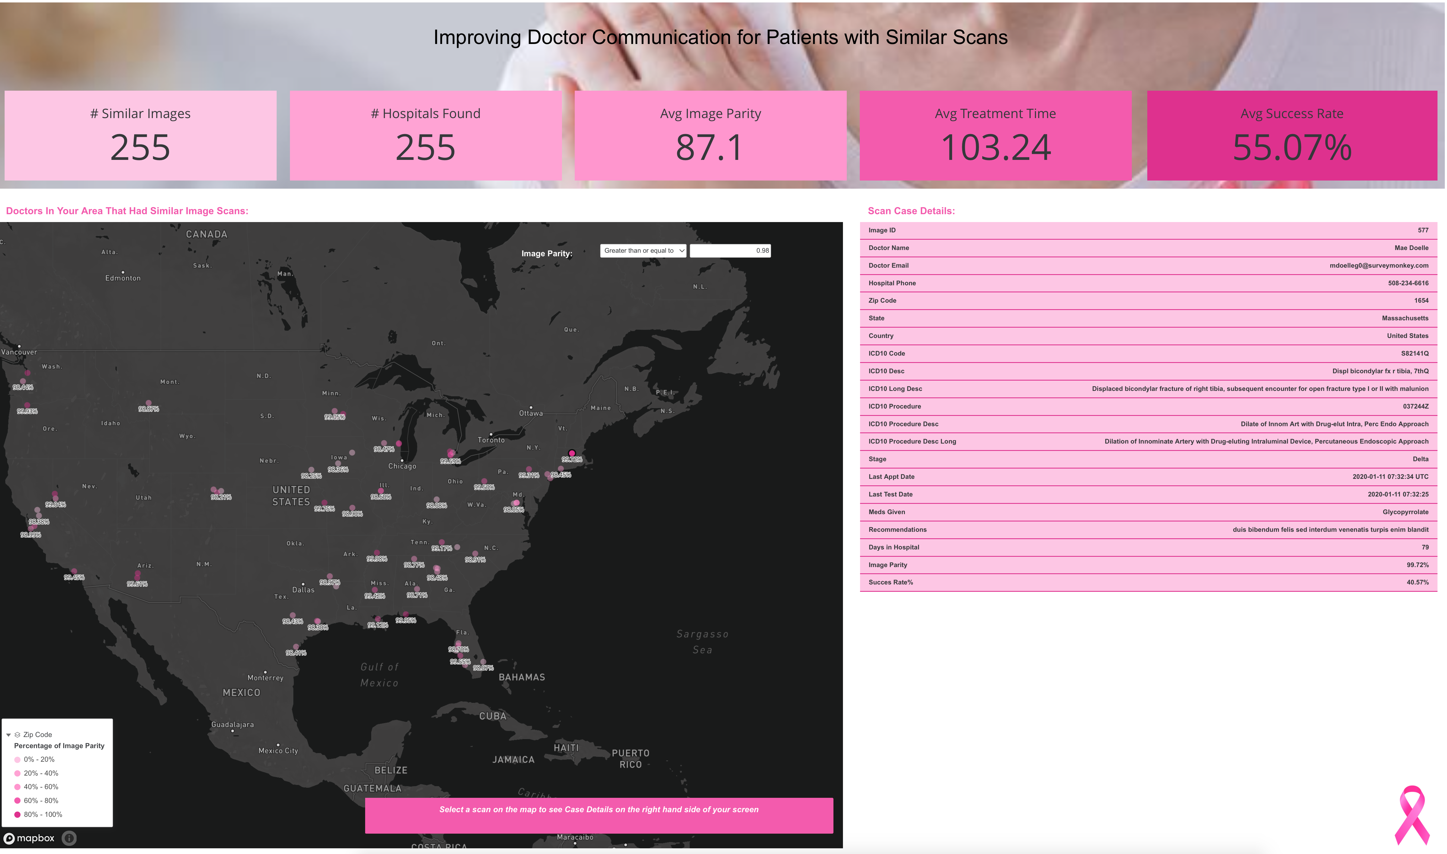The width and height of the screenshot is (1447, 854).
Task: Collapse the Zip Code legend triangle
Action: (9, 735)
